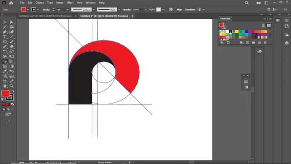This screenshot has height=164, width=291.
Task: Open the search icon in the top bar
Action: tap(246, 3)
